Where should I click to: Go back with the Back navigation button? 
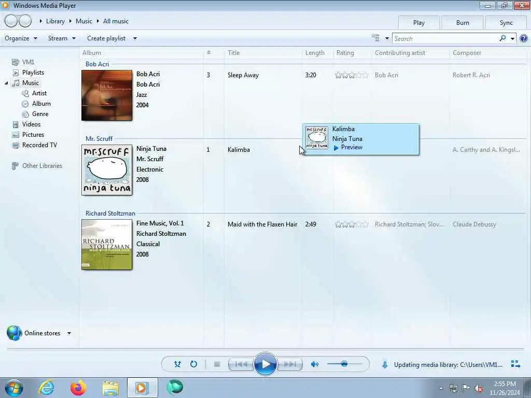tap(11, 21)
